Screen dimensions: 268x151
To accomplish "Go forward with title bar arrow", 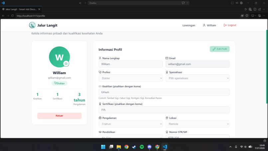I will click(x=85, y=3).
